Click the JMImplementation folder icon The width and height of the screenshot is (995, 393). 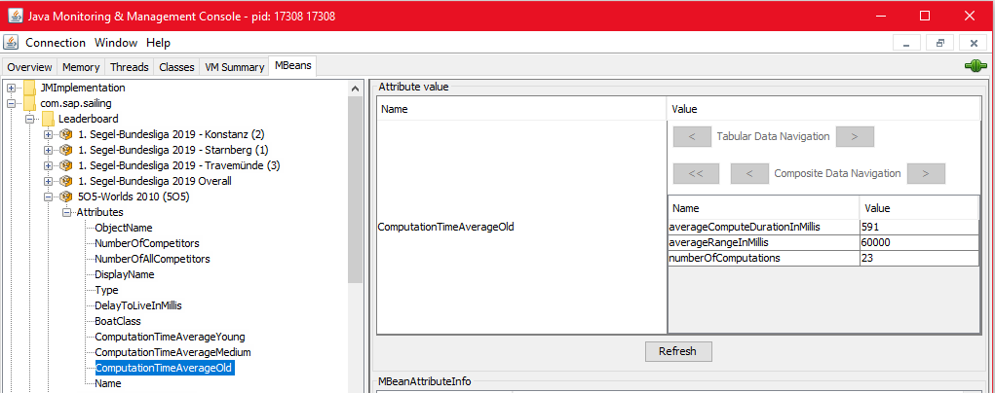29,88
